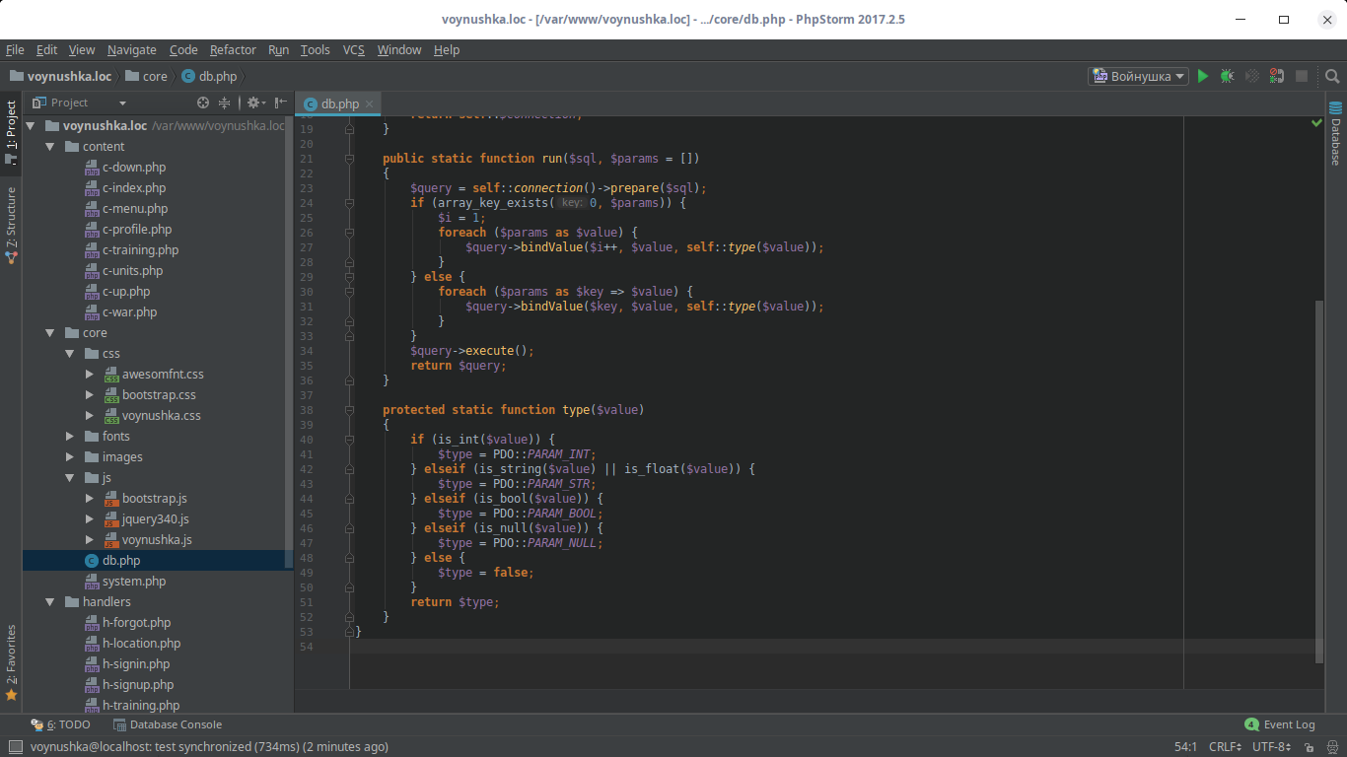Collapse all with Project panel toolbar icon
This screenshot has height=757, width=1347.
coord(224,103)
